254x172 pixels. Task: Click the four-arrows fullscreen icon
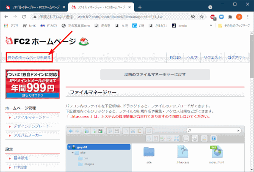click(176, 139)
